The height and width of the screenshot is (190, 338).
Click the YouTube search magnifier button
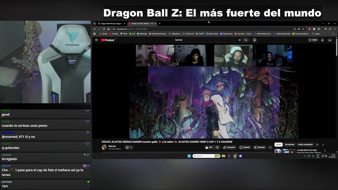(x=246, y=40)
